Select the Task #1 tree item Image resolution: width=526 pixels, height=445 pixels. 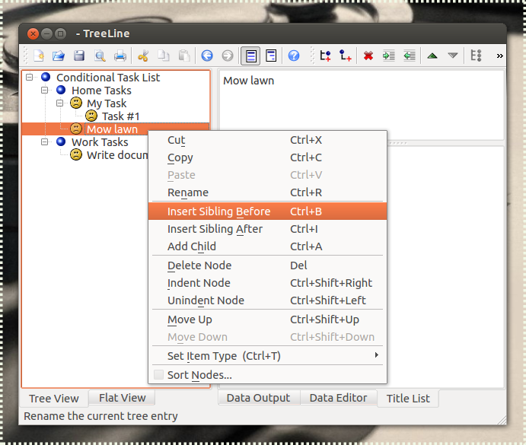coord(120,116)
